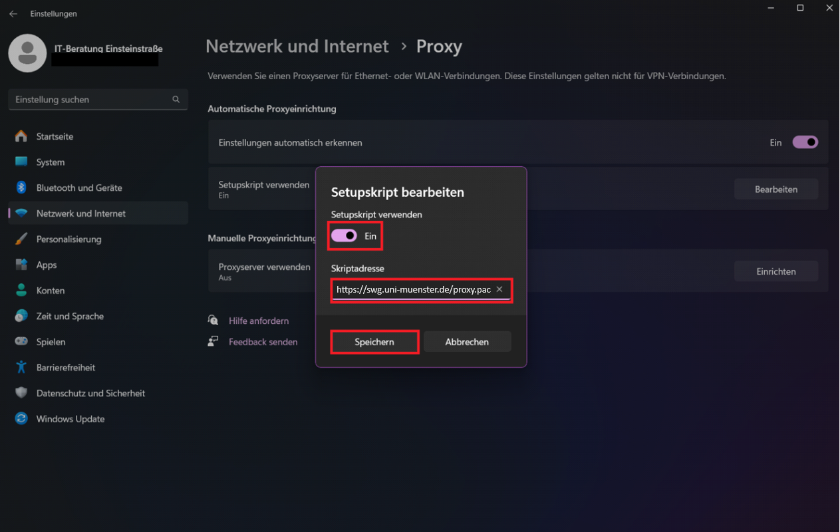The width and height of the screenshot is (840, 532).
Task: Click the Personalisierung paintbrush icon
Action: coord(22,239)
